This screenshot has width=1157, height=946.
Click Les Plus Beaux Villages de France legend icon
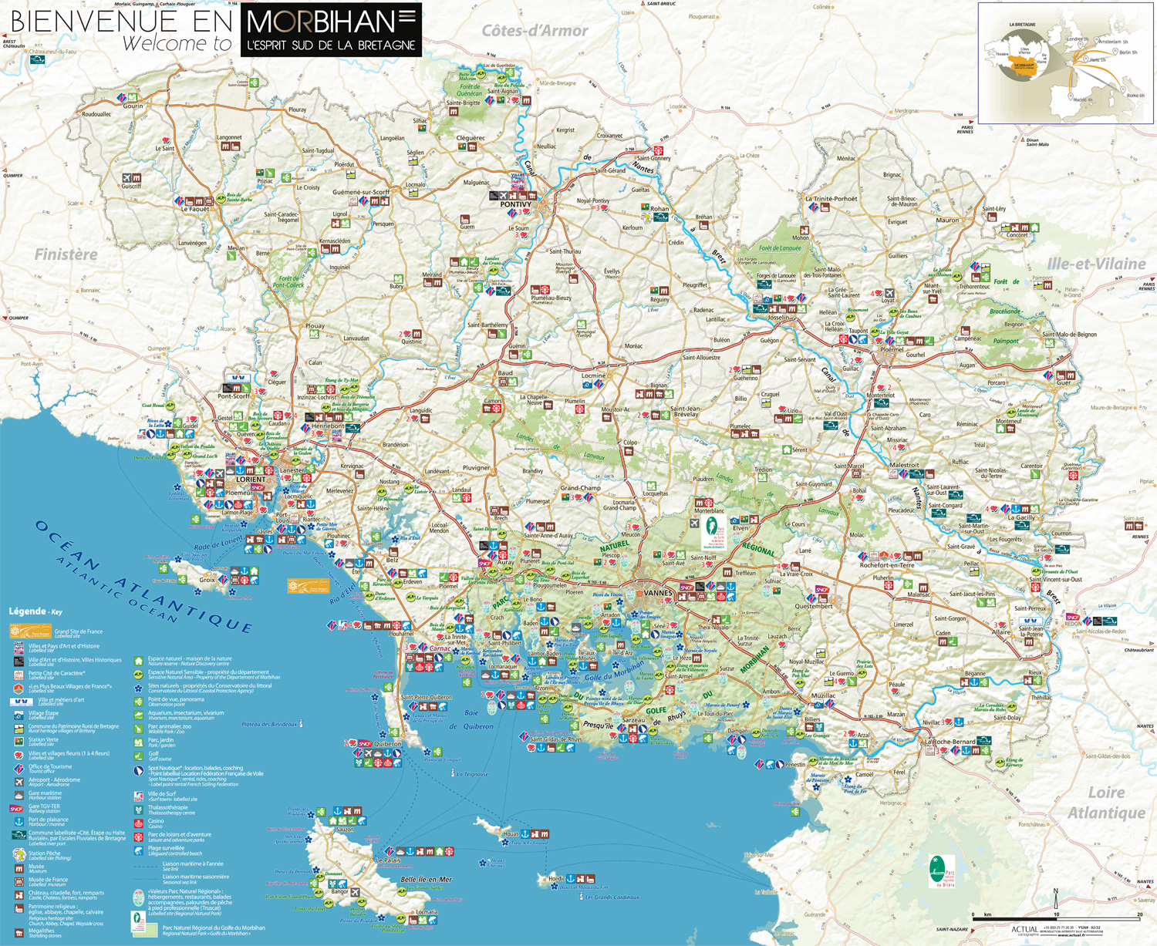pyautogui.click(x=19, y=687)
